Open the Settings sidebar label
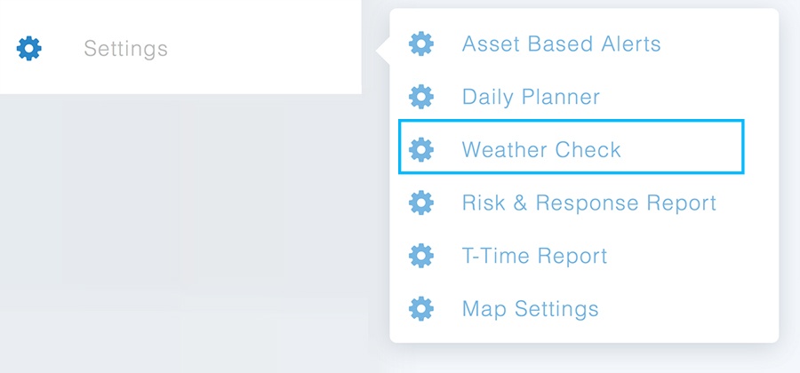This screenshot has height=373, width=800. click(x=125, y=49)
